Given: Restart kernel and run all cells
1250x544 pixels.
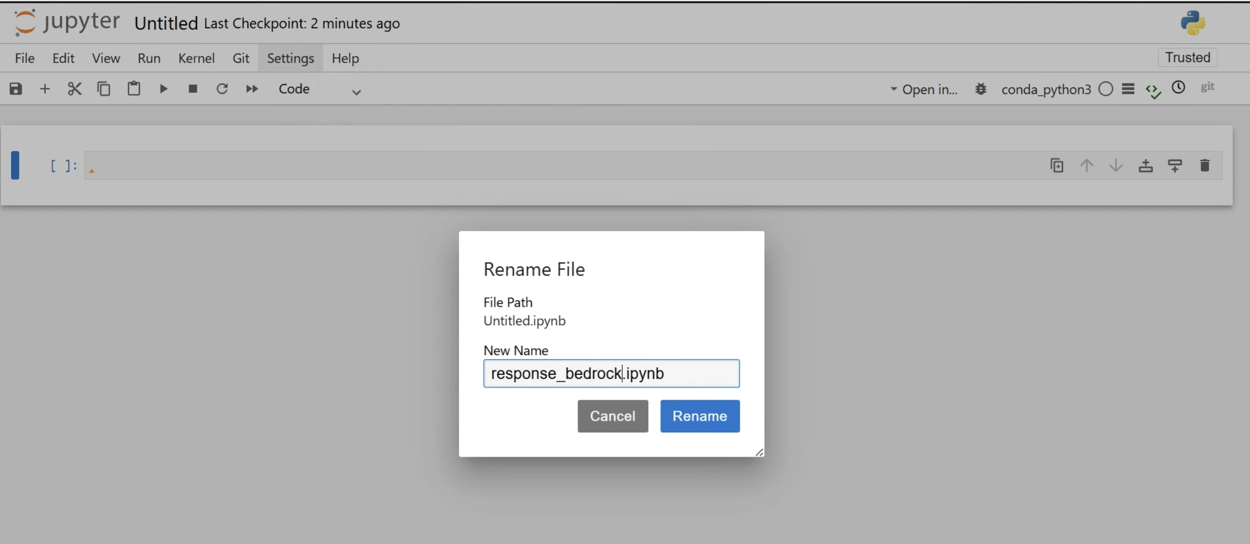Looking at the screenshot, I should point(252,88).
